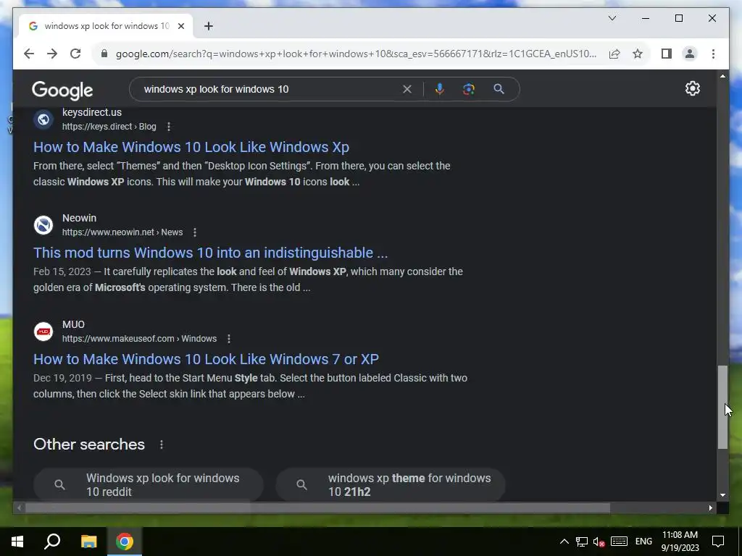Go back to the previous page
This screenshot has width=742, height=556.
click(x=29, y=54)
